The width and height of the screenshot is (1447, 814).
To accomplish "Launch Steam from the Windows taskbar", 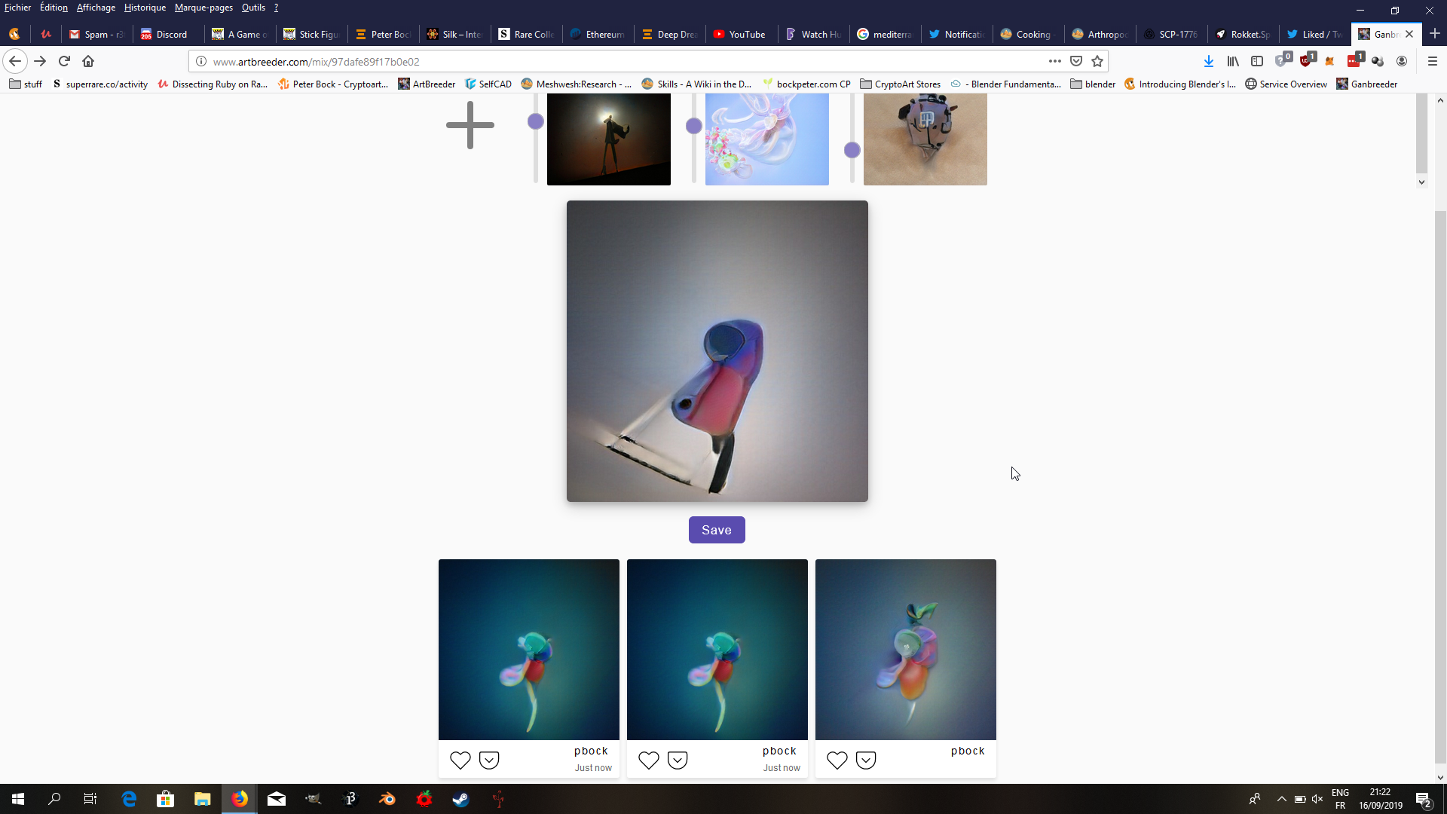I will (460, 799).
